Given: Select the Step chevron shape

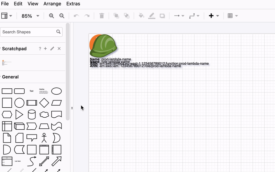Looking at the screenshot, I should [32, 126].
